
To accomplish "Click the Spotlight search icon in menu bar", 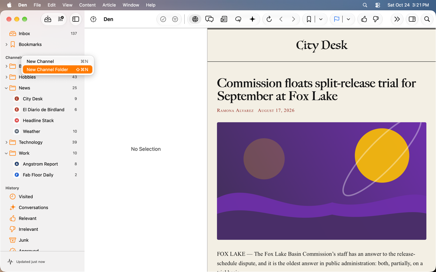I will click(365, 5).
